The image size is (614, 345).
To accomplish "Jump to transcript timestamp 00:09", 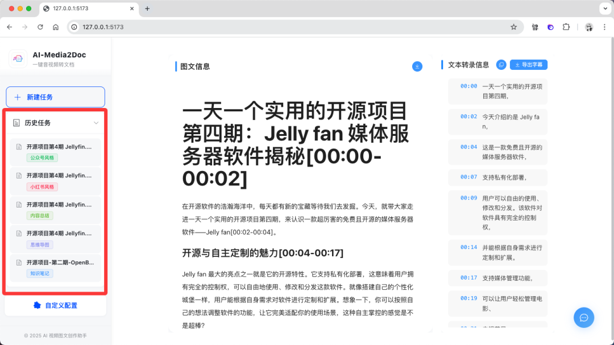I will click(x=468, y=198).
